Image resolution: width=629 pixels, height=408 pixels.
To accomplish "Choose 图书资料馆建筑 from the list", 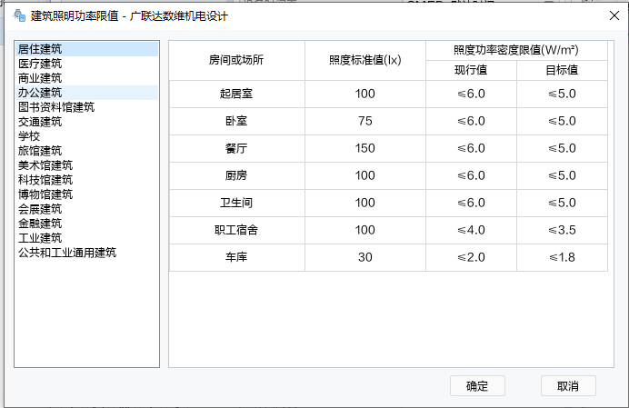I will [86, 107].
